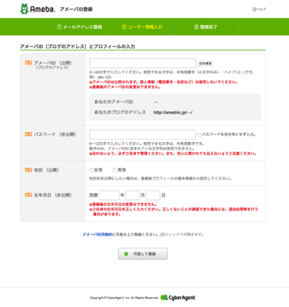Click the アメーバID登録 page title
Image resolution: width=289 pixels, height=307 pixels.
(77, 9)
